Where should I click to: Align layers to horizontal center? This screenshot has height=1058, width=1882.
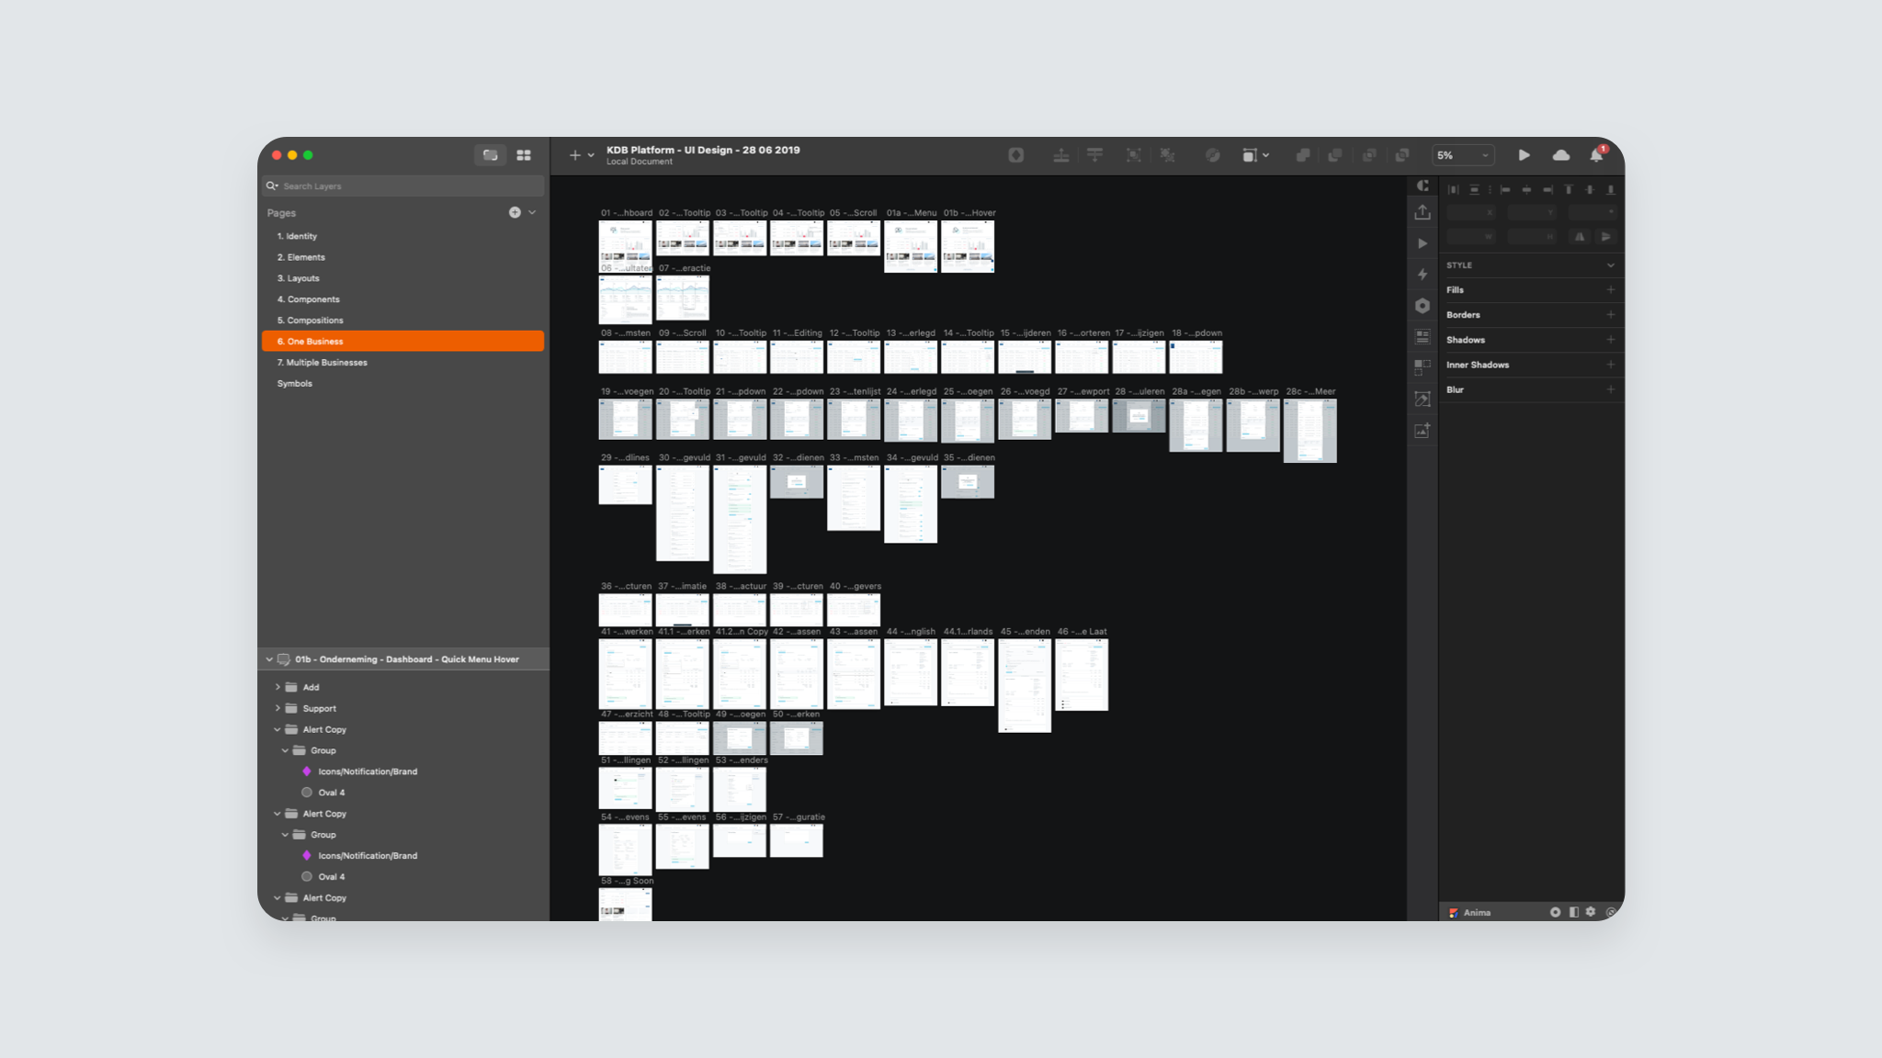[x=1526, y=190]
